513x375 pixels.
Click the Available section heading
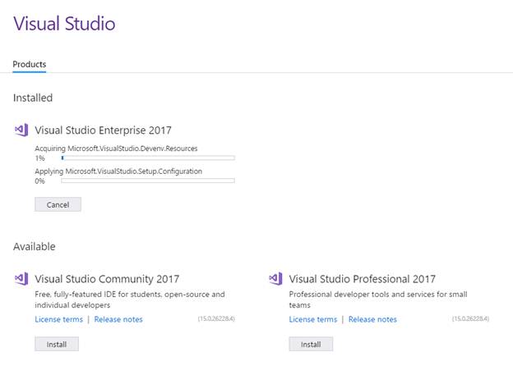coord(35,246)
